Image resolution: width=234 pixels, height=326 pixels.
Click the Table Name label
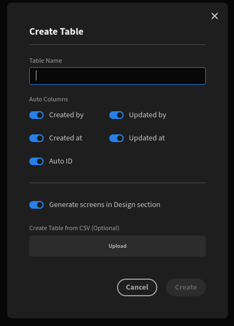[x=46, y=61]
